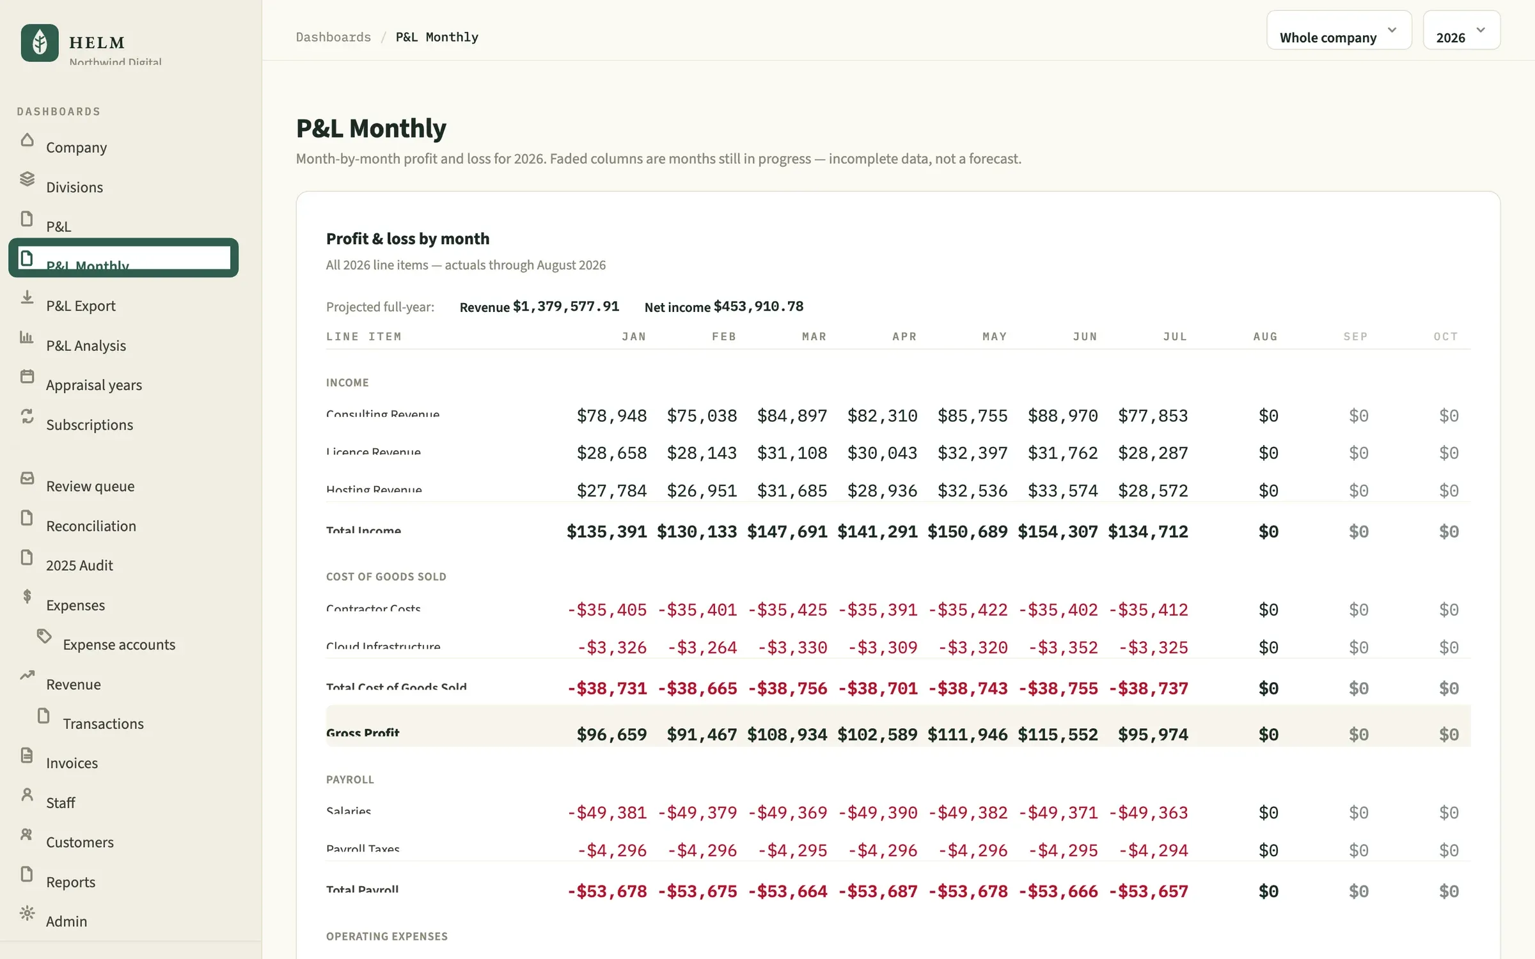Click Contractor Costs March value -$35,425
The image size is (1535, 959).
click(x=787, y=610)
